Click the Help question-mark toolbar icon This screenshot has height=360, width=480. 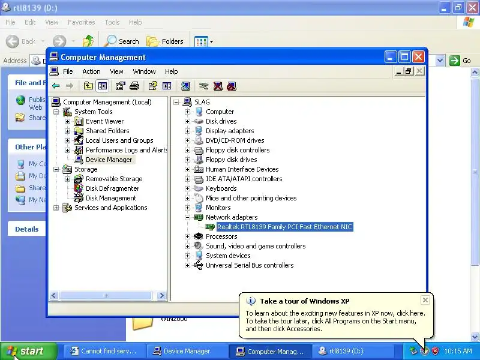tap(153, 86)
